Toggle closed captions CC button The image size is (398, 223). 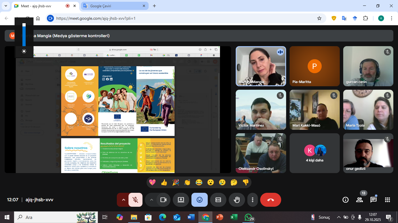(218, 200)
